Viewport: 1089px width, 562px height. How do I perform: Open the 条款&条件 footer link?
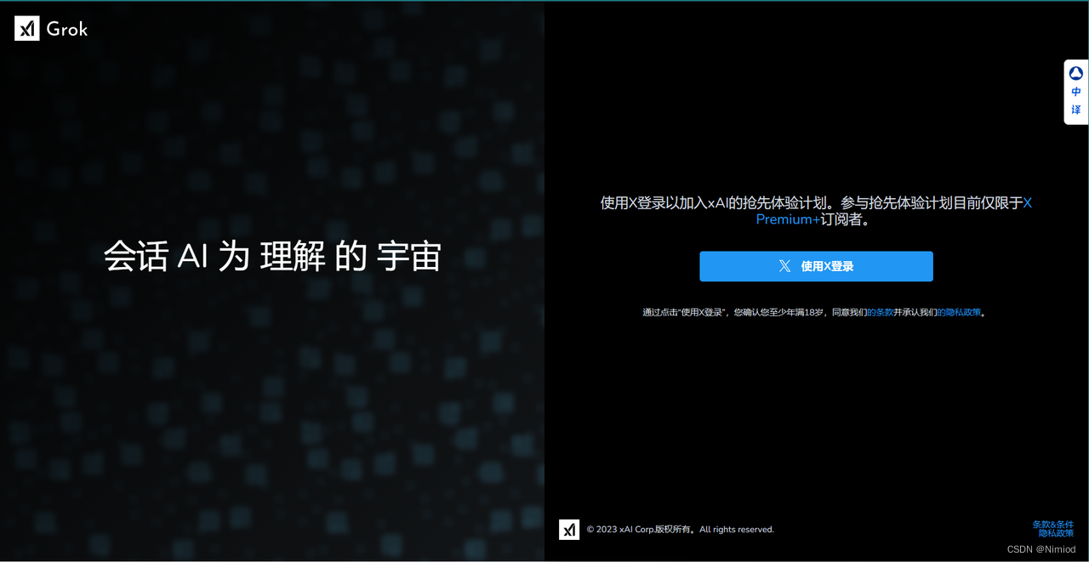(x=1053, y=525)
